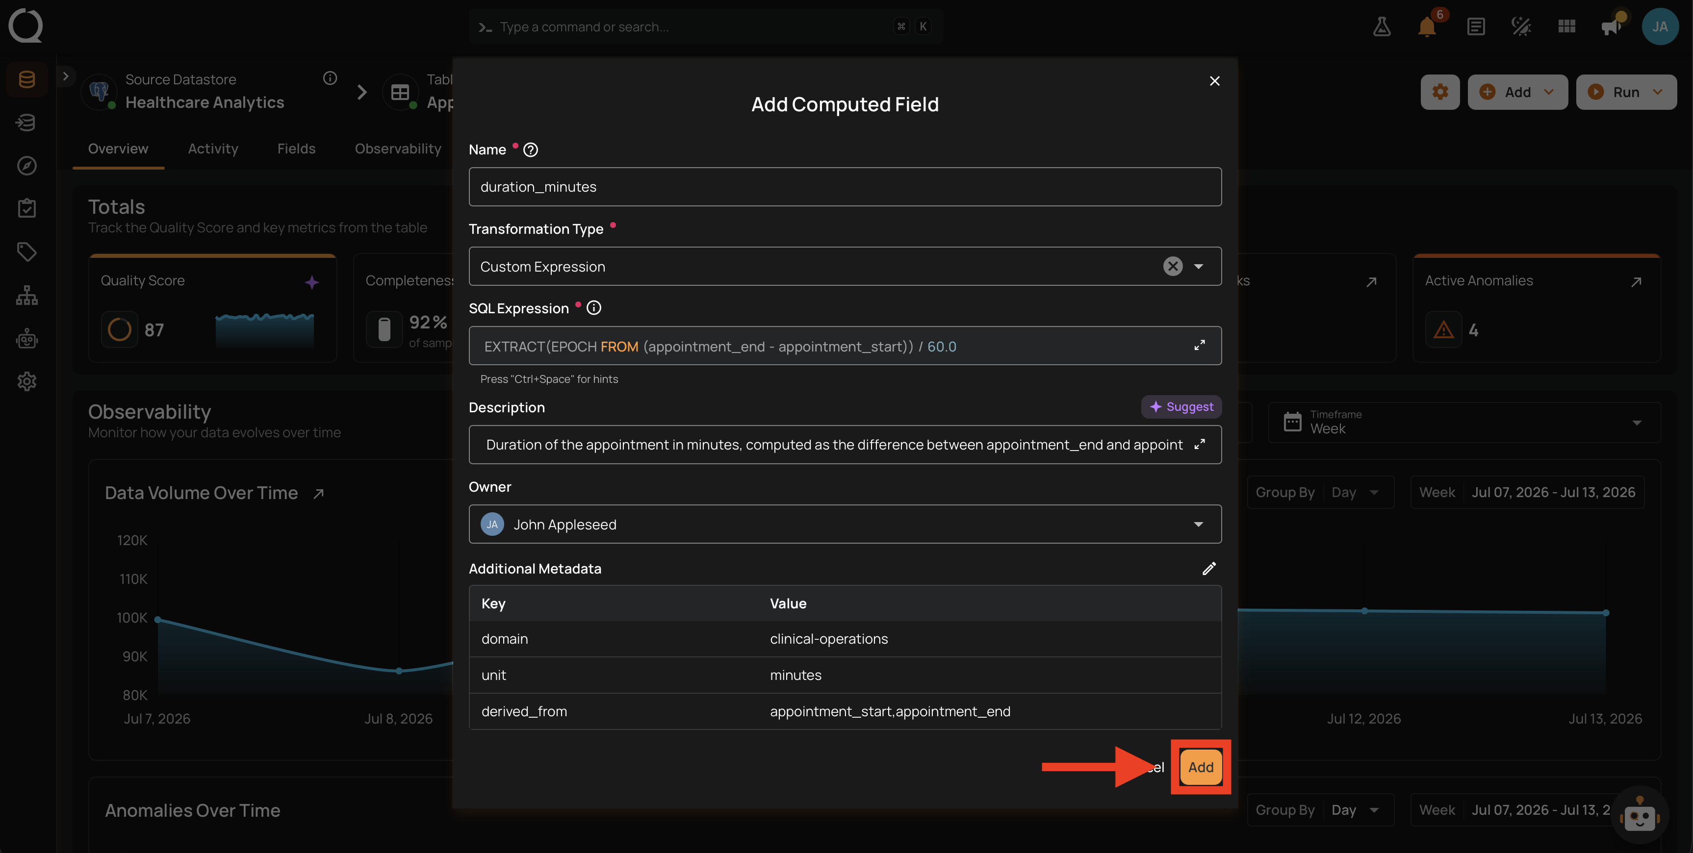This screenshot has width=1693, height=853.
Task: Expand the Description text editor
Action: click(x=1200, y=444)
